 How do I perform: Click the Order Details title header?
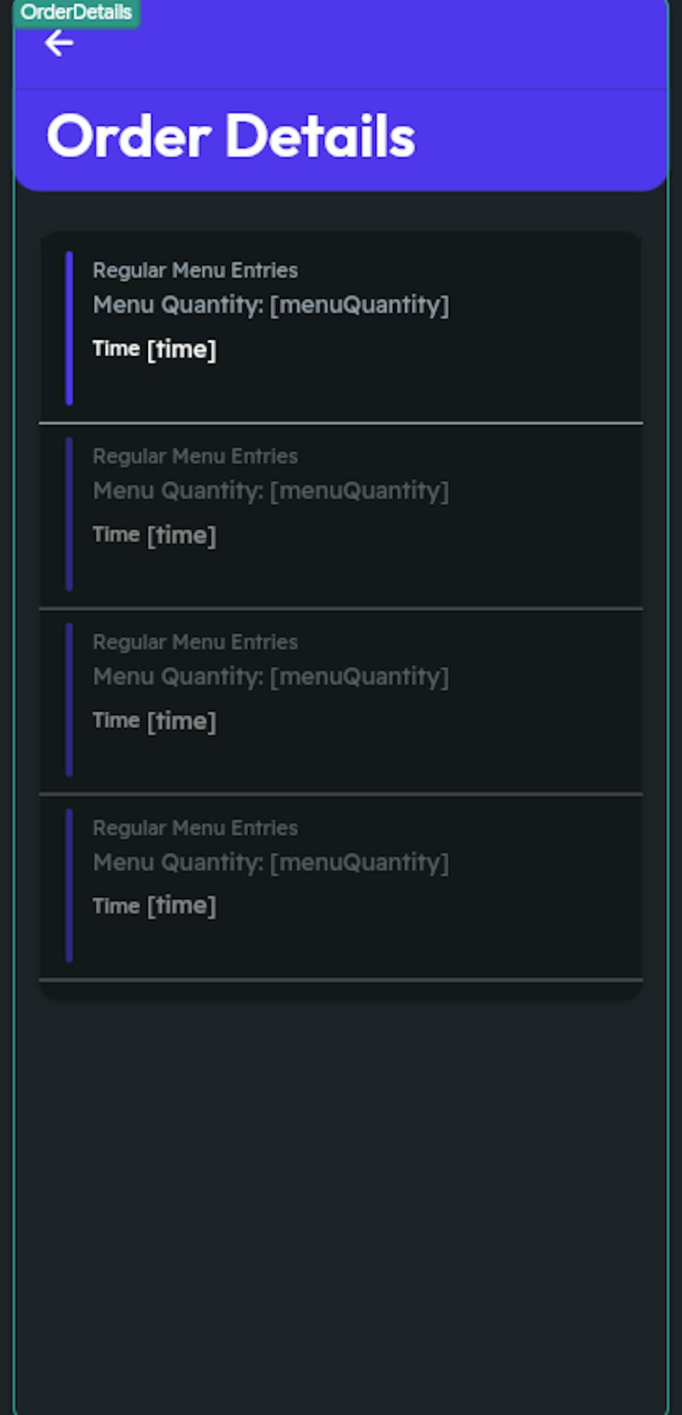[x=232, y=136]
